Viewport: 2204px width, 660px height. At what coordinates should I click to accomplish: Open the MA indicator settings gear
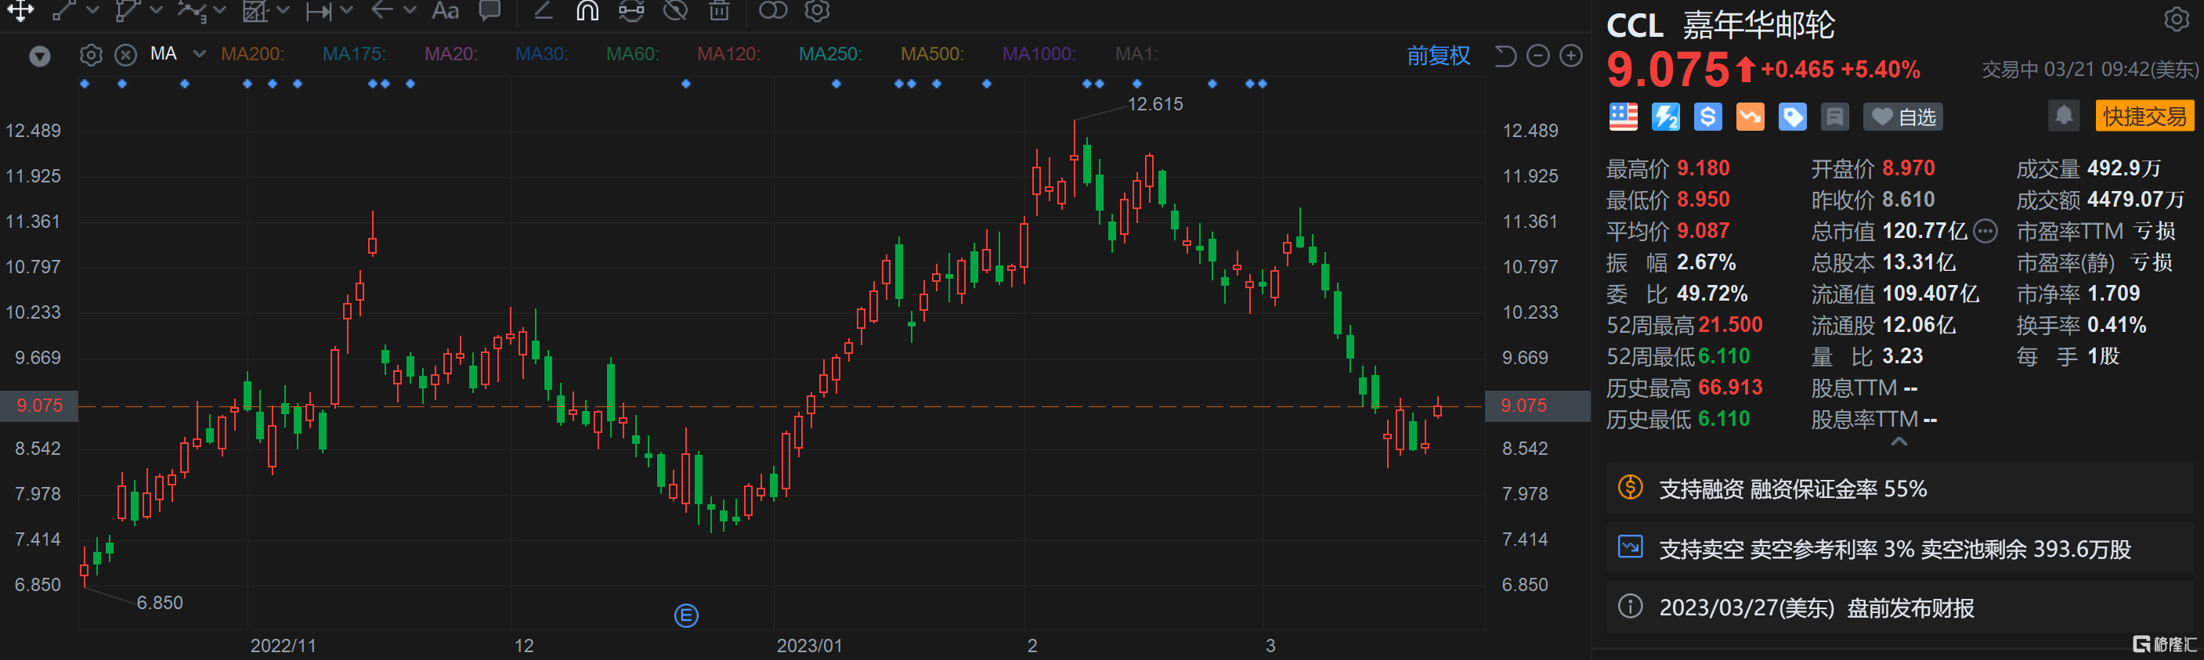(91, 56)
